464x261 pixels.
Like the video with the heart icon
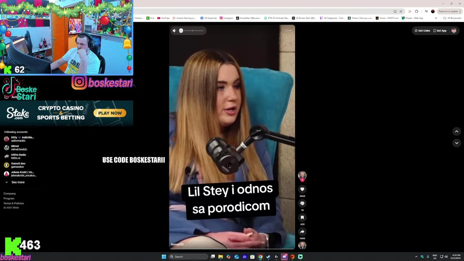(x=302, y=189)
